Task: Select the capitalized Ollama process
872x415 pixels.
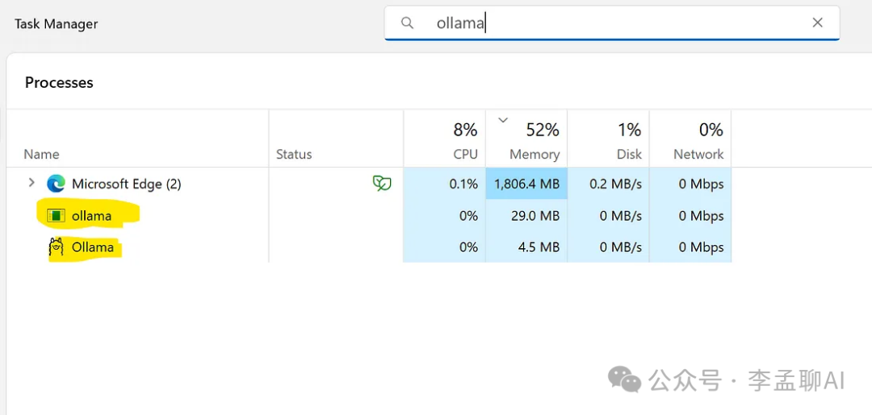Action: pos(93,247)
